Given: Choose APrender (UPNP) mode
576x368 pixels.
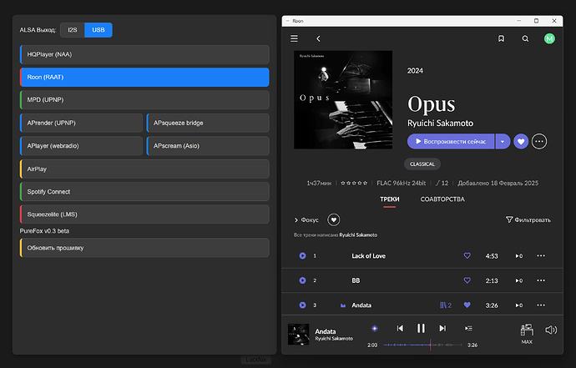Looking at the screenshot, I should pos(81,123).
